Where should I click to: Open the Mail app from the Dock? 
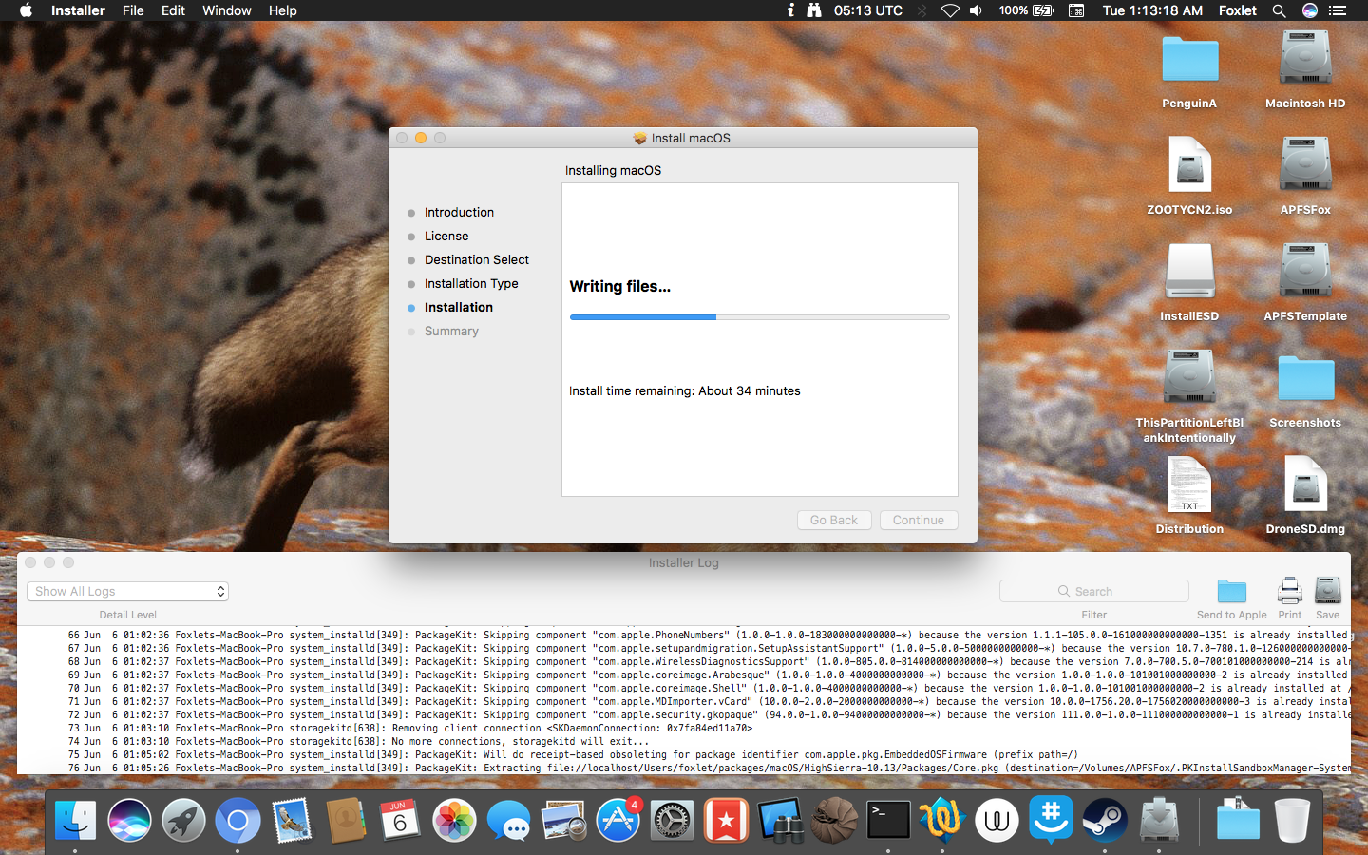tap(292, 820)
